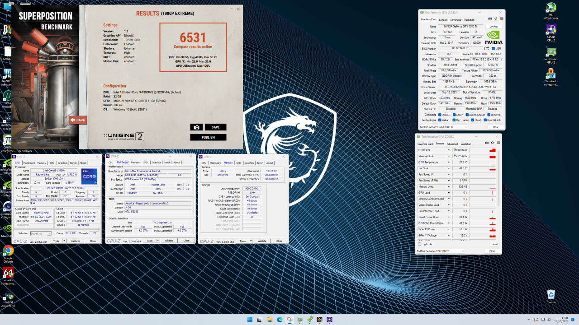Enable the Log to file checkbox
The width and height of the screenshot is (579, 325).
pos(420,244)
